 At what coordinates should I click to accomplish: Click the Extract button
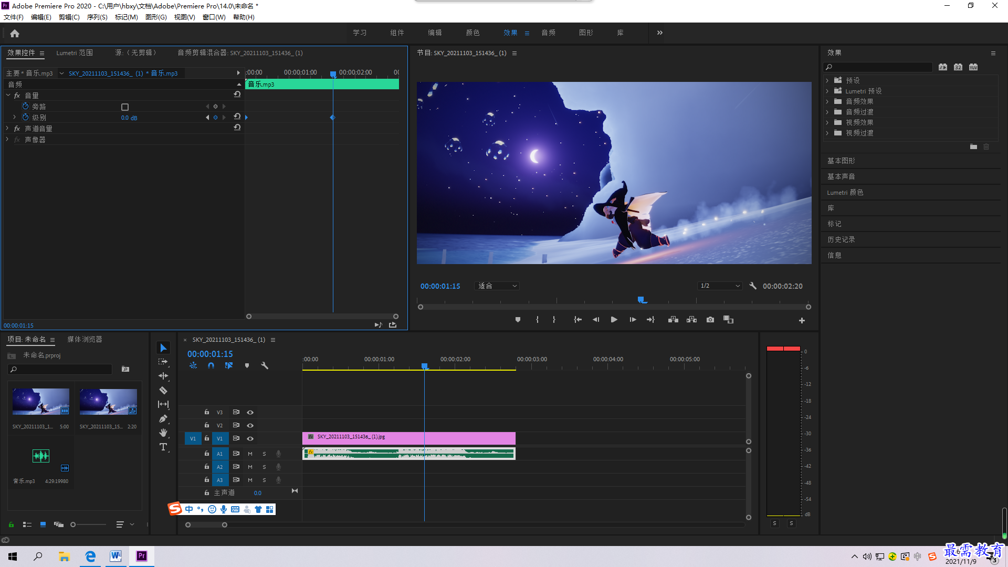pos(691,320)
